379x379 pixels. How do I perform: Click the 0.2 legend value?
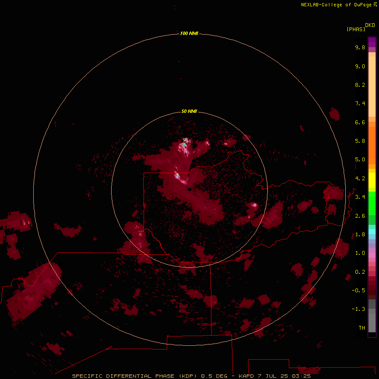pyautogui.click(x=360, y=272)
